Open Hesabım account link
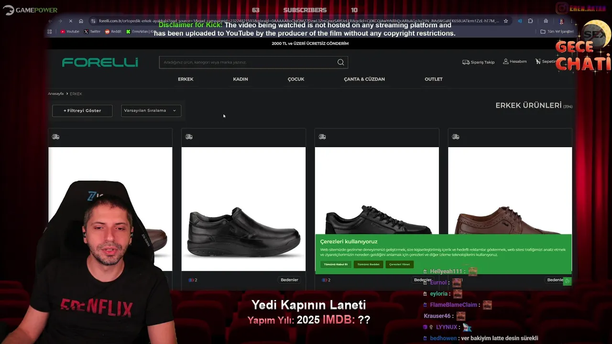 pyautogui.click(x=515, y=62)
